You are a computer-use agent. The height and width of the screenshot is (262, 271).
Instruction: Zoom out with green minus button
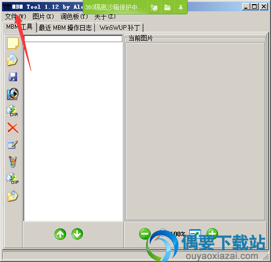[145, 234]
